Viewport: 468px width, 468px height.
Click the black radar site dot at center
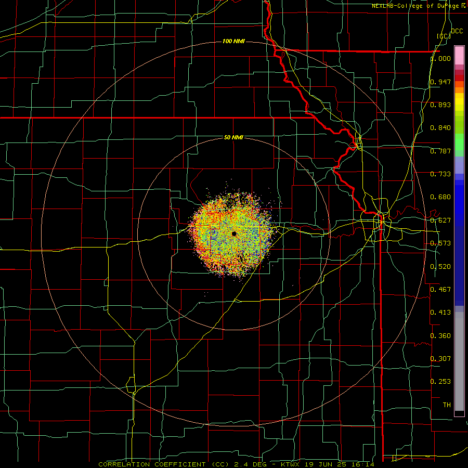(234, 233)
